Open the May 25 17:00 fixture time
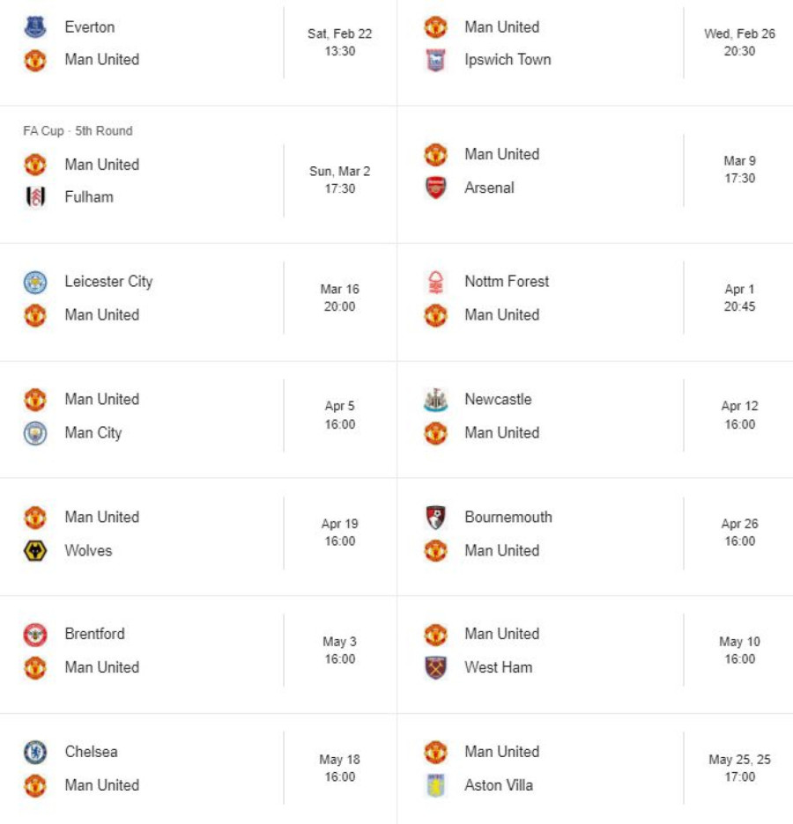Screen dimensions: 793x824 [739, 768]
